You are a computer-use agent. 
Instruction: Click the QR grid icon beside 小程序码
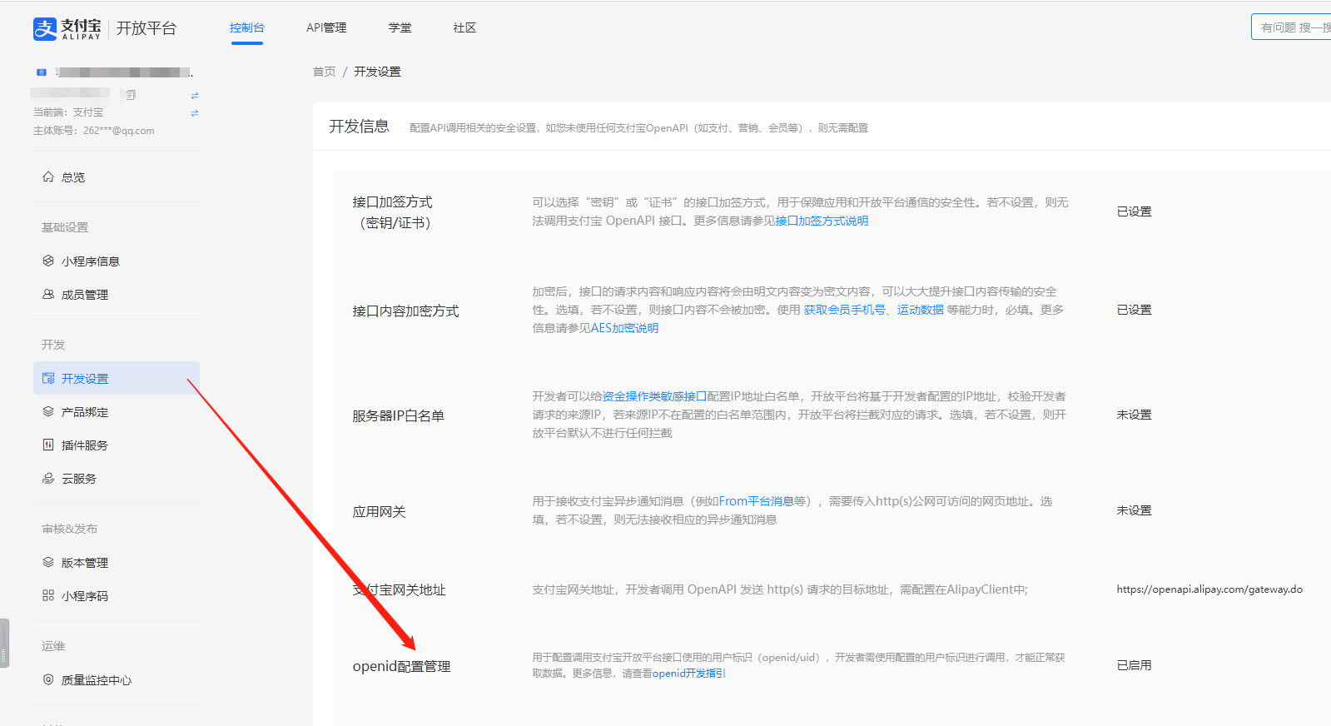[48, 596]
